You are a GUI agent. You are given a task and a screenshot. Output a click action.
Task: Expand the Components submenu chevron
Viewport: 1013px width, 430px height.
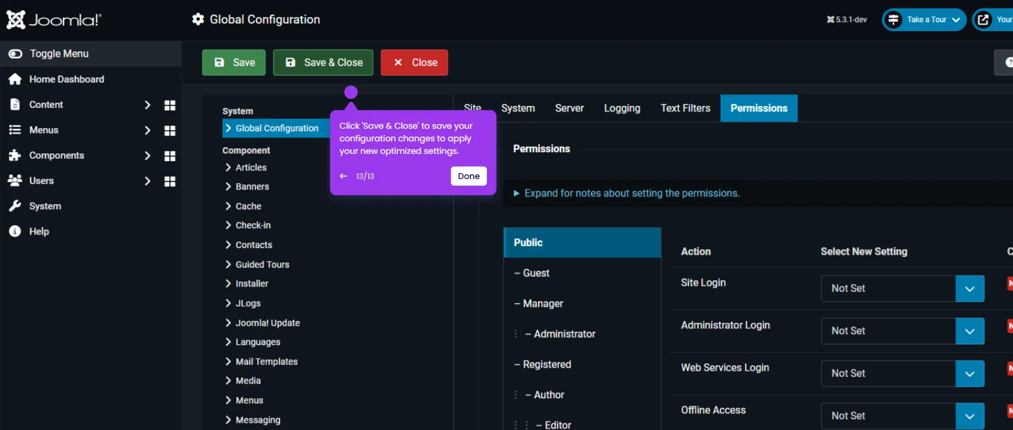[147, 156]
